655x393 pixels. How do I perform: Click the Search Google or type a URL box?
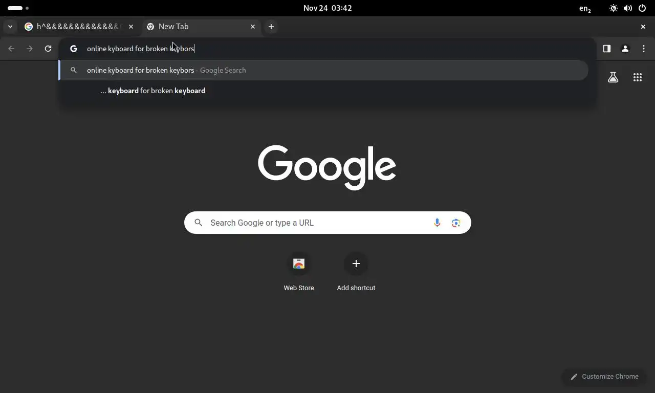(x=327, y=223)
